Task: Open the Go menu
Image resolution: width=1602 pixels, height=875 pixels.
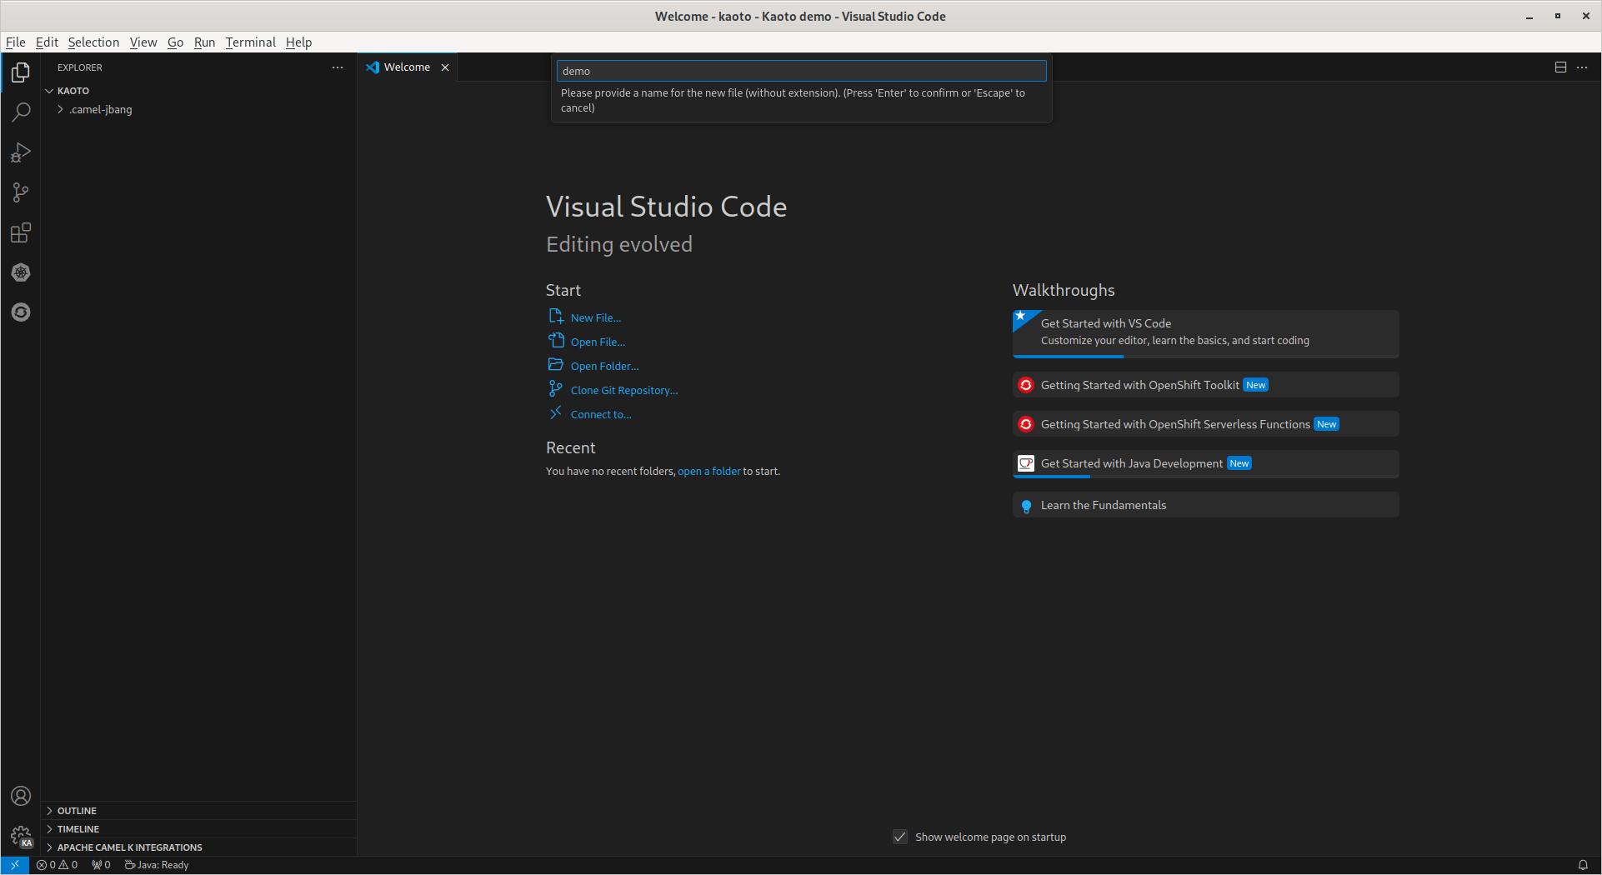Action: 175,42
